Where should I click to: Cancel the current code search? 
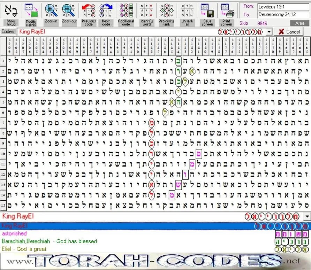289,32
